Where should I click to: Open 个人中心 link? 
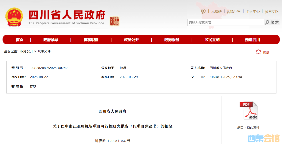(253, 12)
